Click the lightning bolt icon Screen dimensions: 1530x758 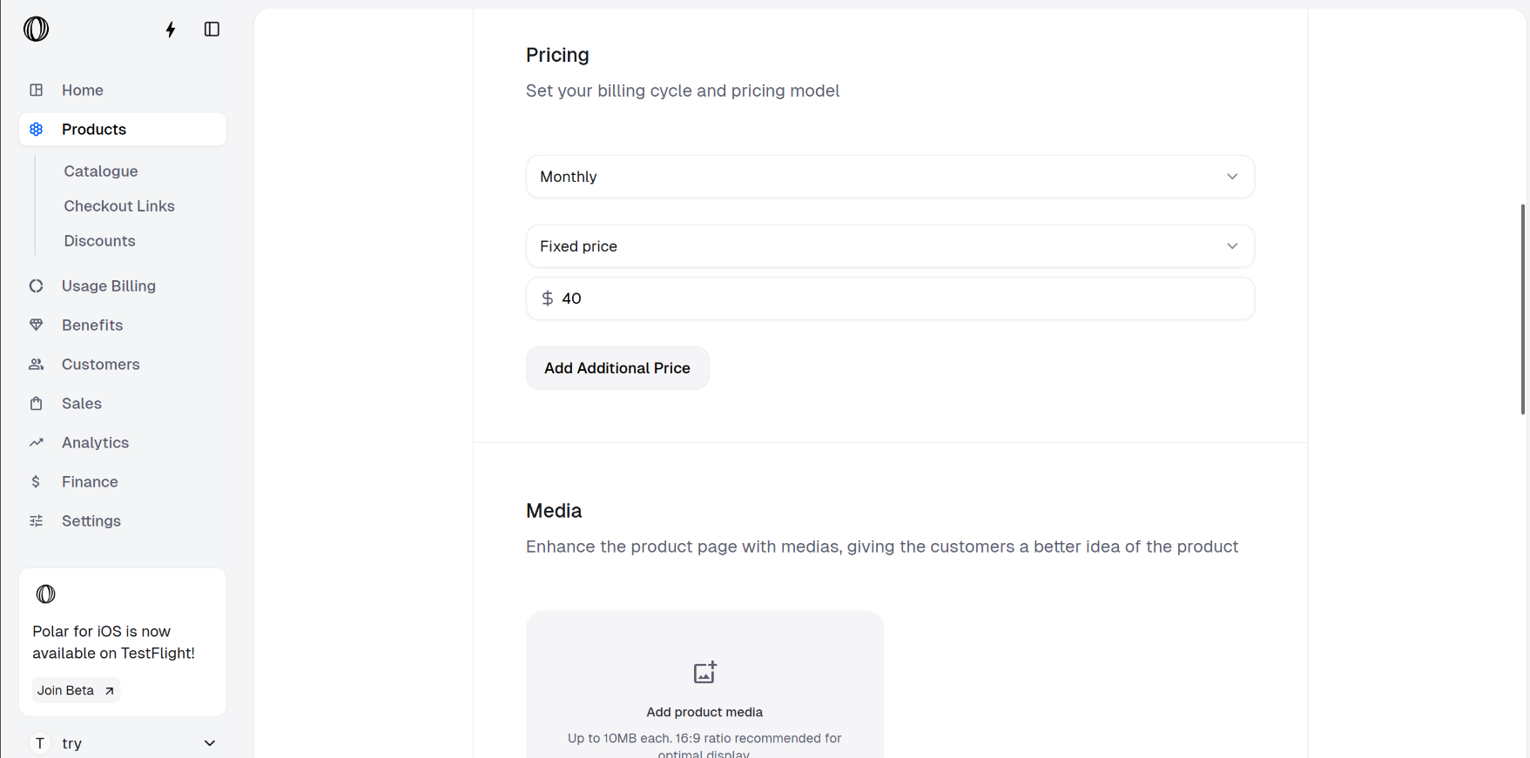coord(171,30)
